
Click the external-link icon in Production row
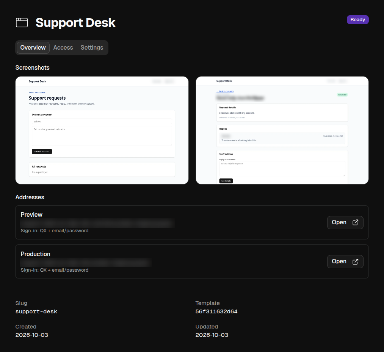coord(355,262)
